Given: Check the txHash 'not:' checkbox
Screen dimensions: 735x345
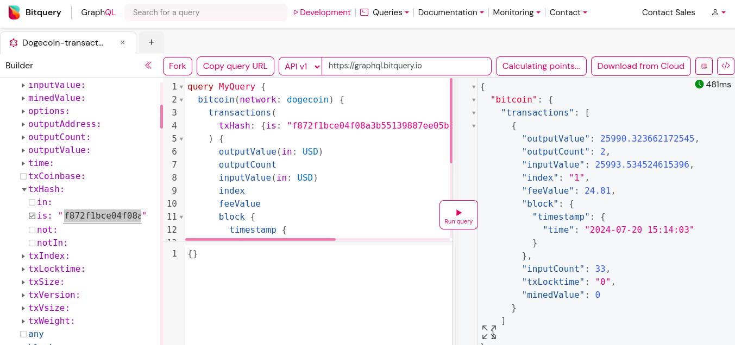Looking at the screenshot, I should 32,230.
